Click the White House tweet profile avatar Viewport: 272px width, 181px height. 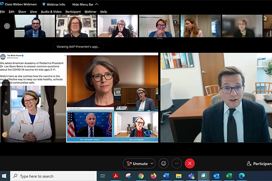(3, 57)
